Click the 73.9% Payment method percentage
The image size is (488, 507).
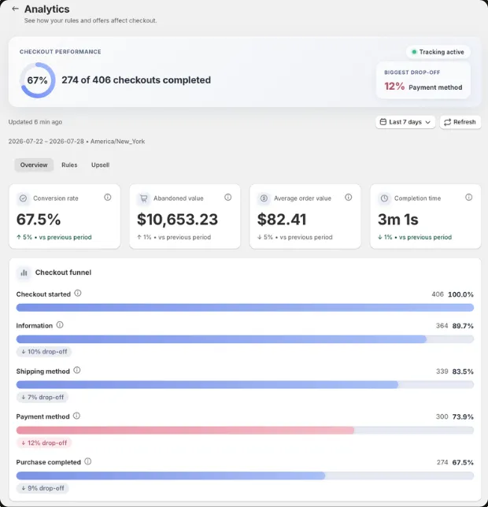click(463, 416)
